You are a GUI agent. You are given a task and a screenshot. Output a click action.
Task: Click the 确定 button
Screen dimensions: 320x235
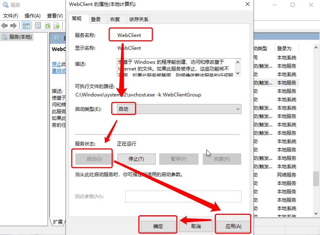158,226
